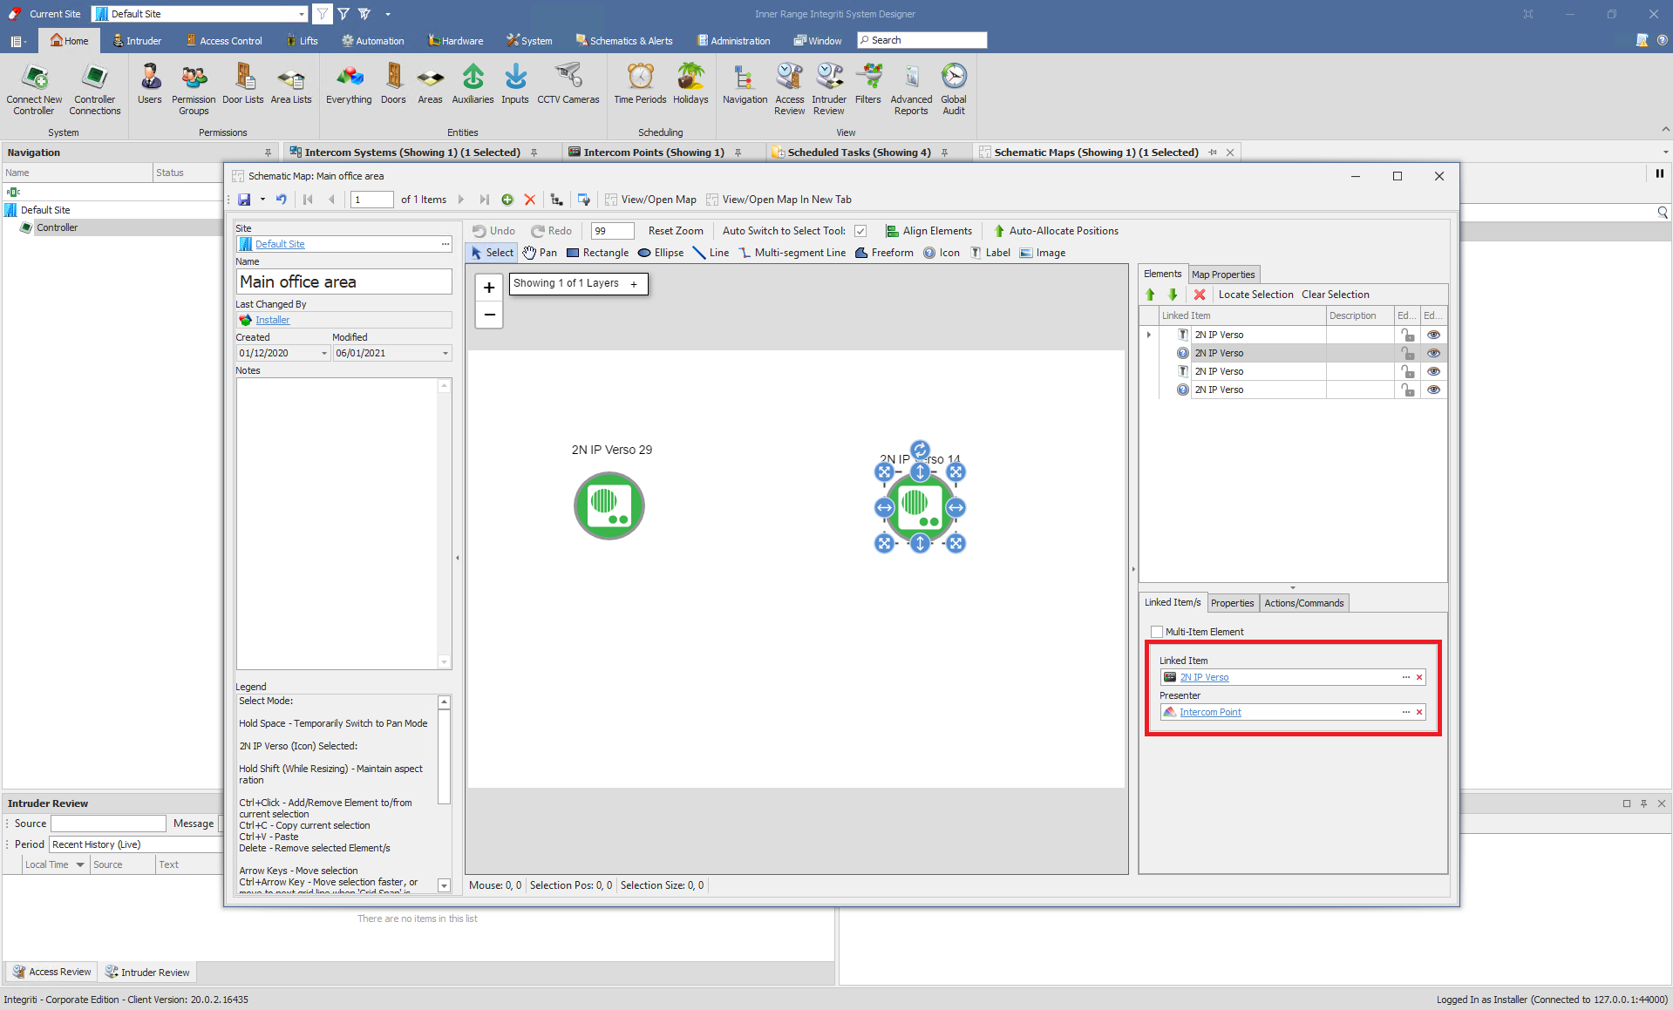Image resolution: width=1673 pixels, height=1010 pixels.
Task: Click the zoom in plus button
Action: [x=489, y=288]
